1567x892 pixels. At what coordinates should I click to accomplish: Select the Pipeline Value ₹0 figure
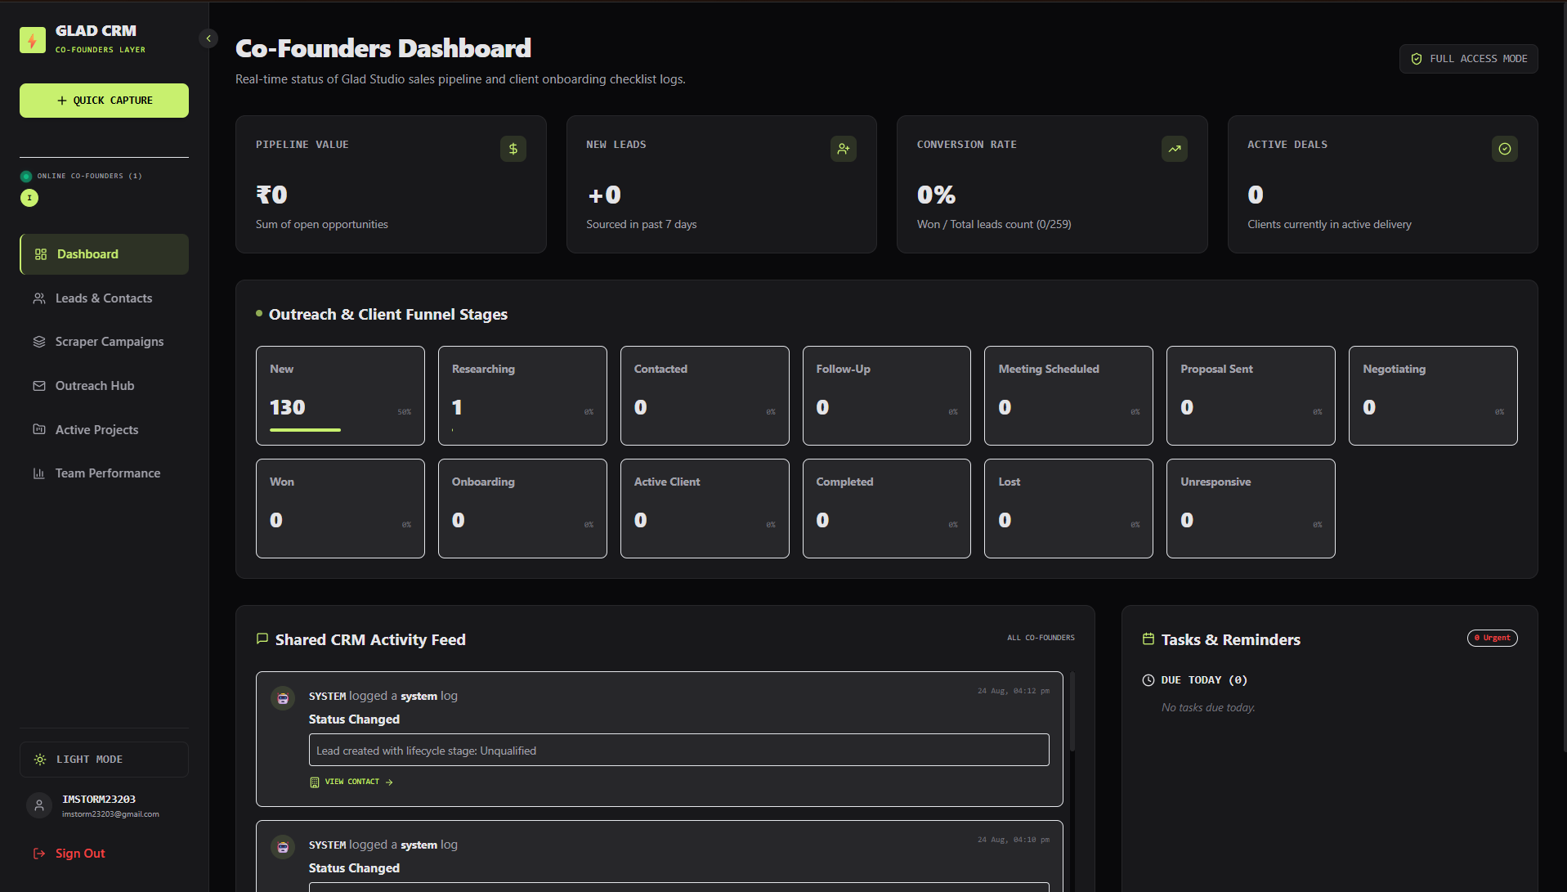point(271,195)
